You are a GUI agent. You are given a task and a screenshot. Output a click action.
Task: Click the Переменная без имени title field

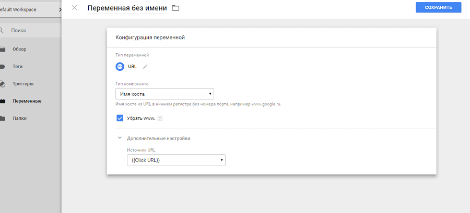pyautogui.click(x=127, y=8)
